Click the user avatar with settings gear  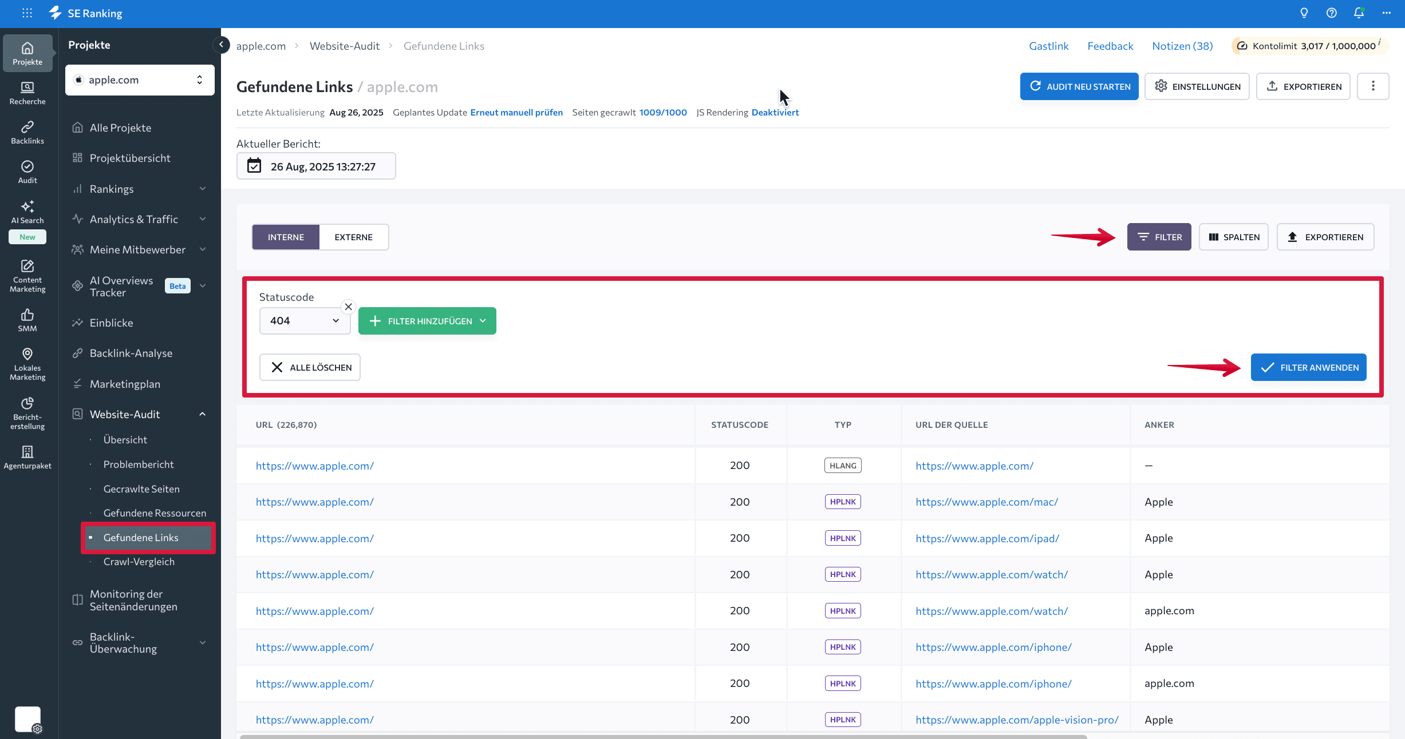pyautogui.click(x=27, y=719)
